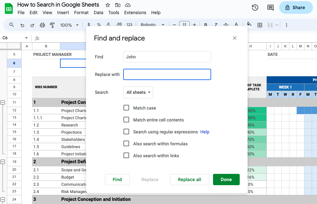Open the Data menu
317x204 pixels.
[x=98, y=13]
